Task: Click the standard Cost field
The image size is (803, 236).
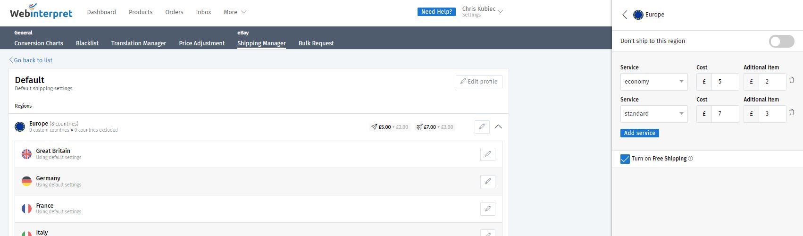Action: tap(725, 114)
